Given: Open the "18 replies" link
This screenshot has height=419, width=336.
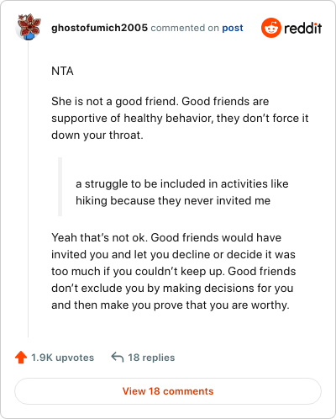Looking at the screenshot, I should pos(151,358).
